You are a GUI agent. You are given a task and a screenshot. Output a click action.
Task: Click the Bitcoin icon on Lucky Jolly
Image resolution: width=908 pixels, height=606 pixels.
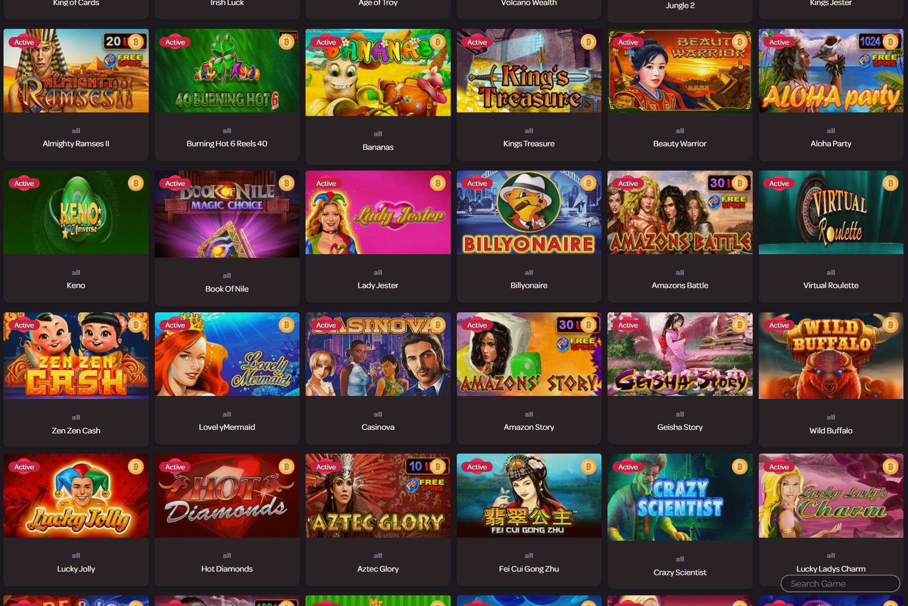coord(136,467)
